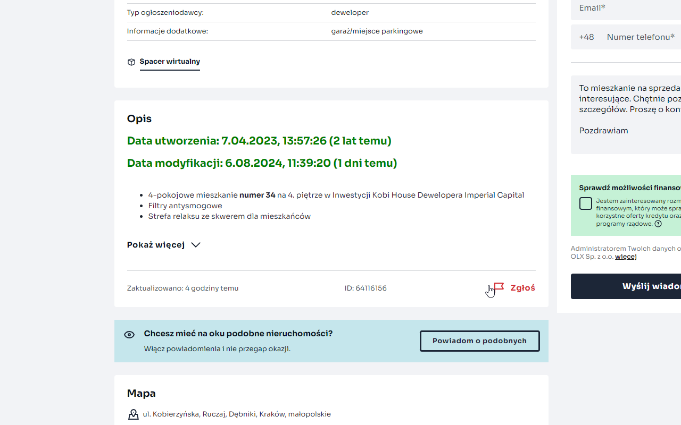Tick the financing interest checkbox

586,203
